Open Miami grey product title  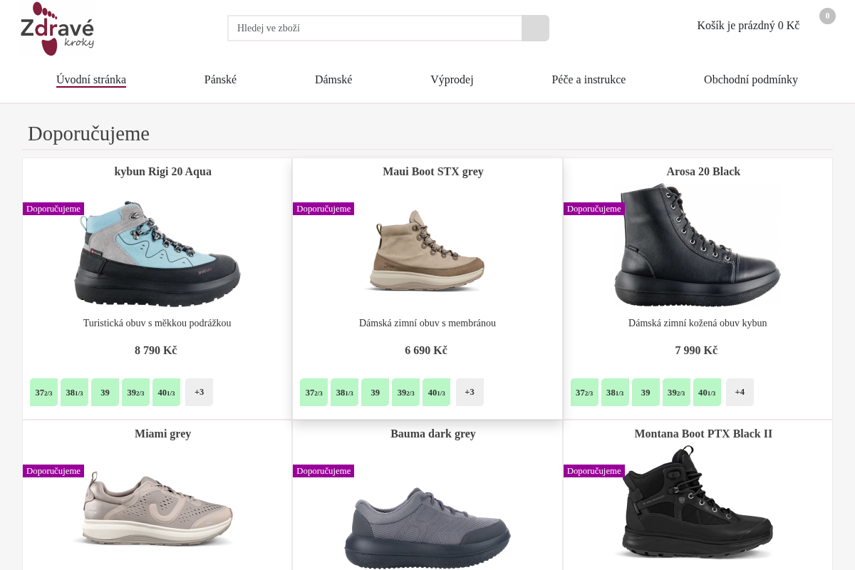tap(163, 434)
